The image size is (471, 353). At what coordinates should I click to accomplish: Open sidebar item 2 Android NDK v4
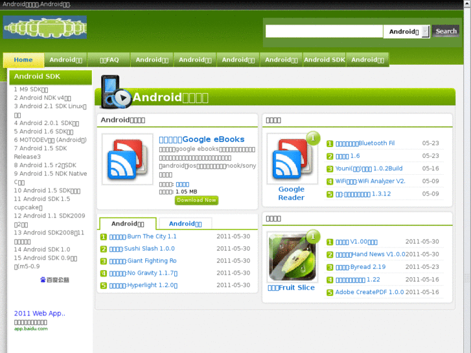click(x=42, y=98)
